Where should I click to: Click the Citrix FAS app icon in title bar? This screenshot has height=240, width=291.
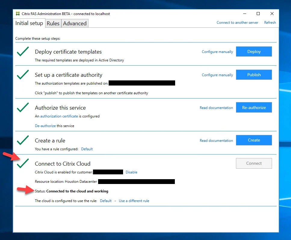point(18,14)
